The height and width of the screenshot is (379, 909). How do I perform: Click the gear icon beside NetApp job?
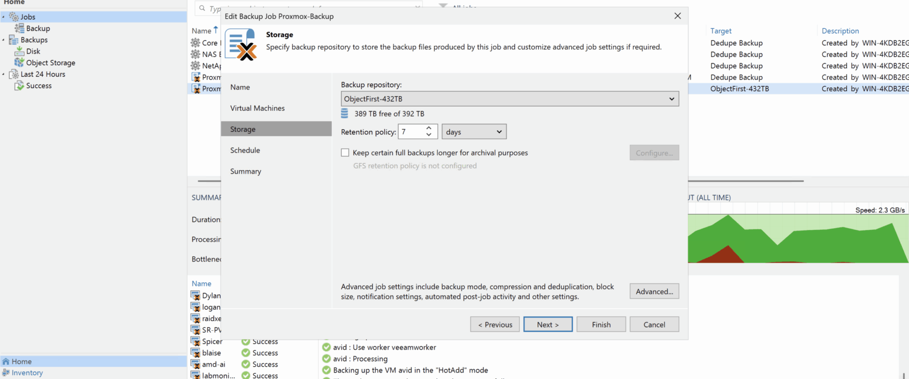click(196, 65)
